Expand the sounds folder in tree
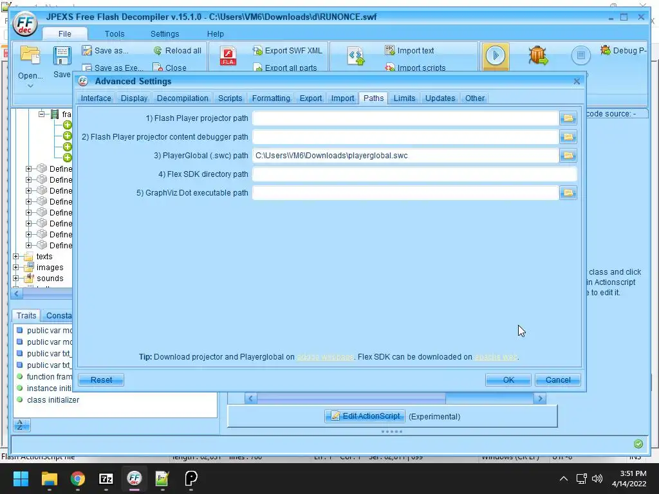 (16, 278)
